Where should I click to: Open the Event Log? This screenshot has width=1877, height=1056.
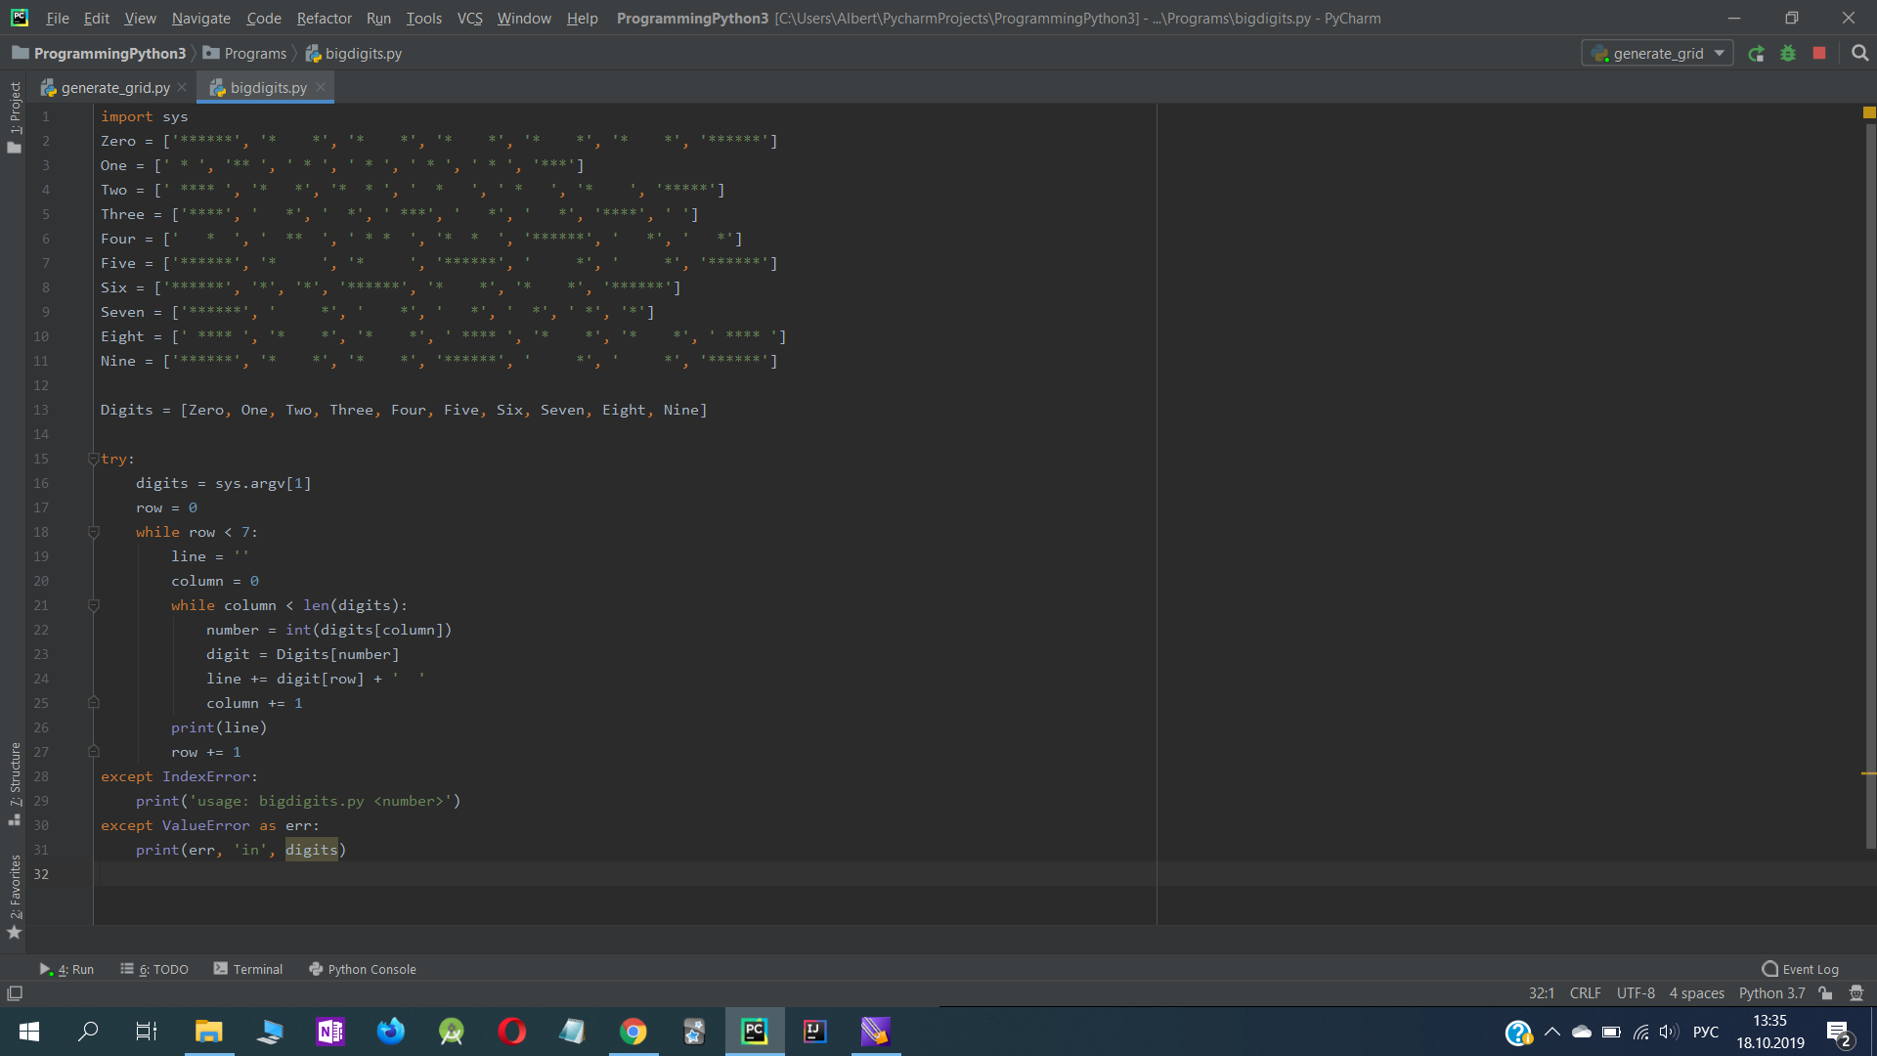[1800, 969]
